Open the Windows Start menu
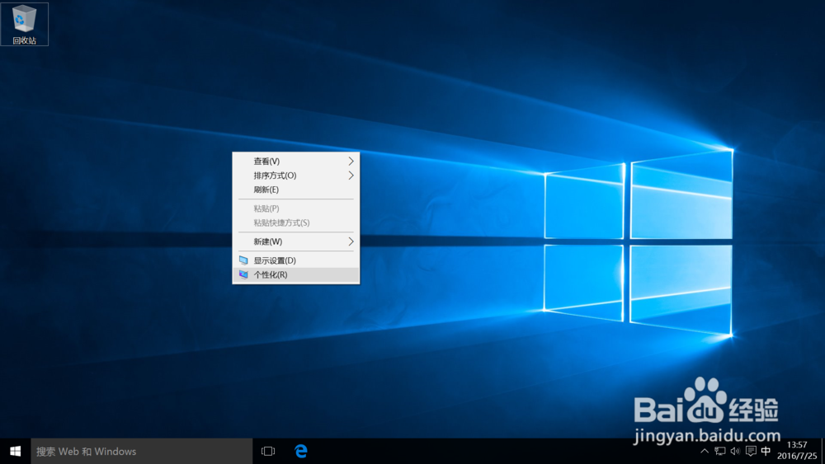The image size is (825, 464). (x=15, y=452)
